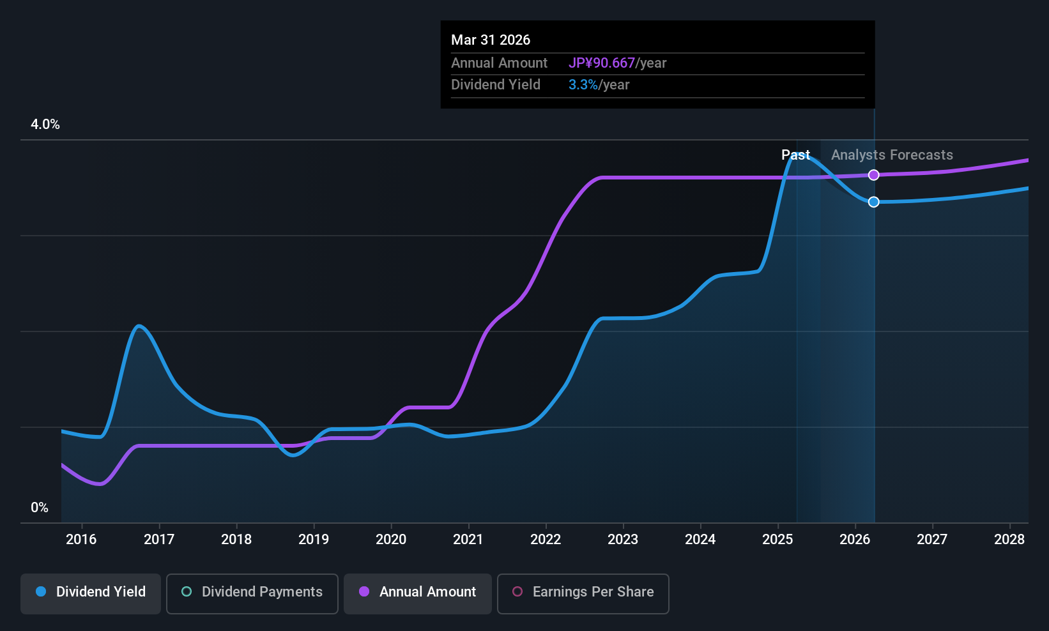This screenshot has height=631, width=1049.
Task: Click the 2022 x-axis year label
Action: click(x=546, y=540)
